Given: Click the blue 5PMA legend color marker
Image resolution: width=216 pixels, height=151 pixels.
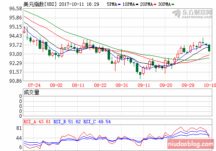Looking at the screenshot, I should point(119,5).
